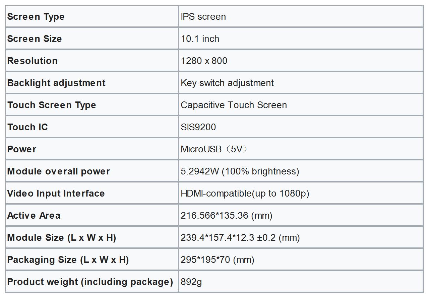Click the Key switch adjustment text
This screenshot has height=298, width=429.
(x=227, y=83)
